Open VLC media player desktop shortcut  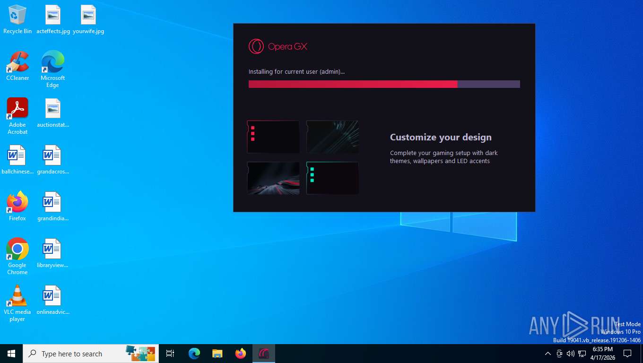click(17, 303)
